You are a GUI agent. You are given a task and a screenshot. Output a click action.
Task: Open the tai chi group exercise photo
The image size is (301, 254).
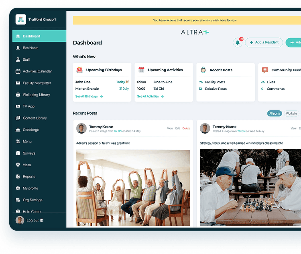[x=133, y=187]
